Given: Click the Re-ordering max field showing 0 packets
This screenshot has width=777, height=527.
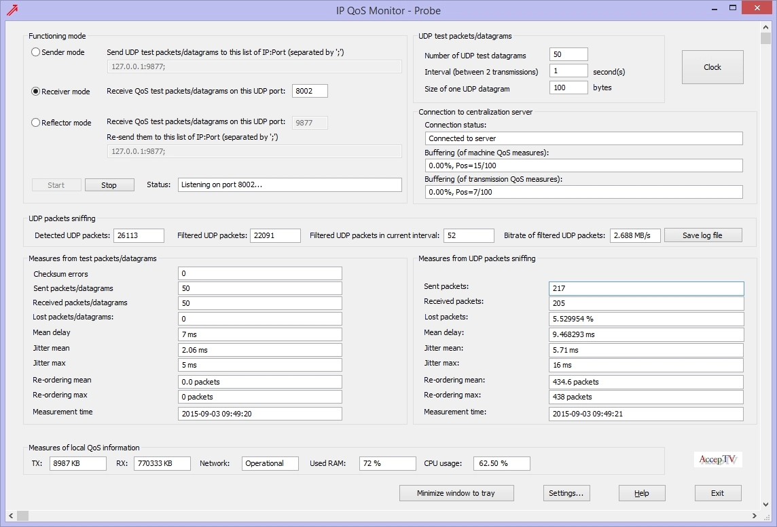Looking at the screenshot, I should [260, 397].
